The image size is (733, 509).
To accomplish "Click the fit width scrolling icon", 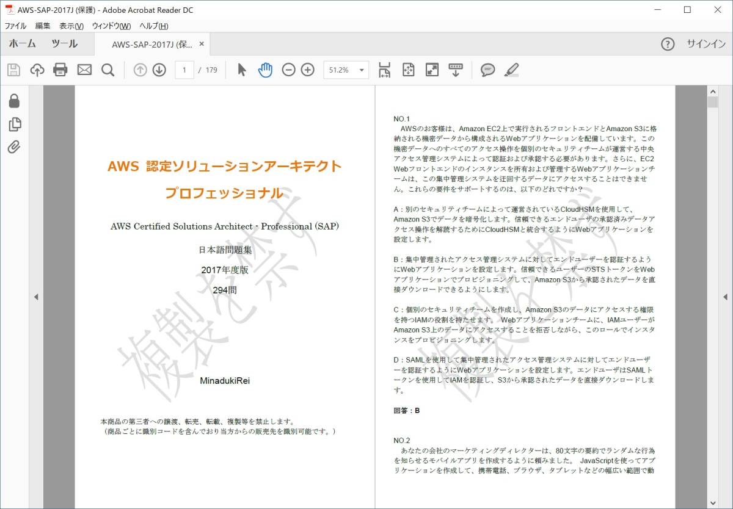I will 384,70.
